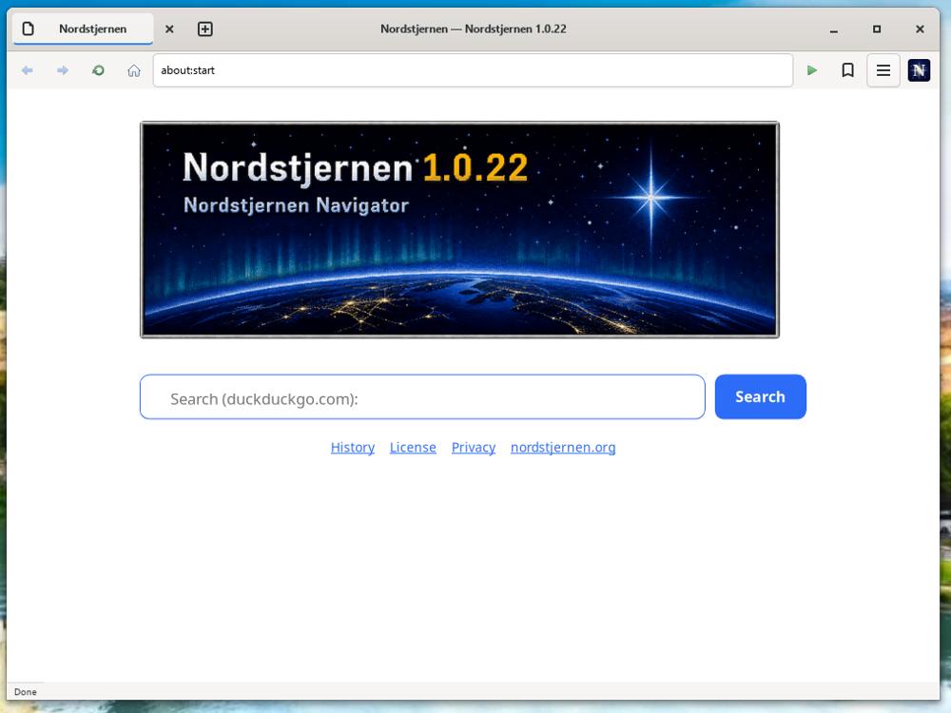Open the Privacy link

[474, 448]
